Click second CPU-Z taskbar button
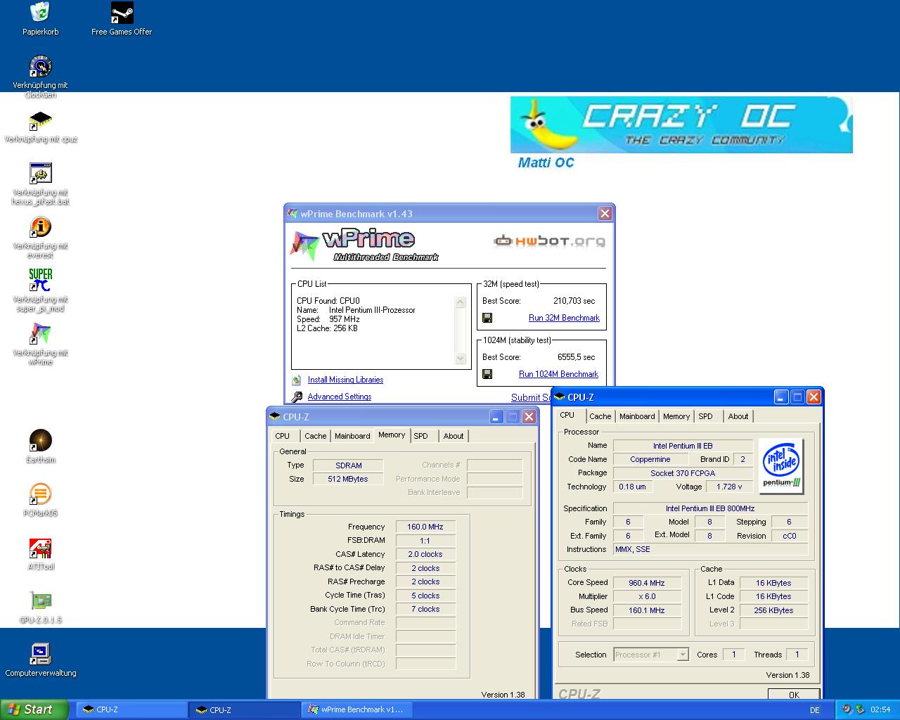The image size is (900, 720). (x=244, y=710)
